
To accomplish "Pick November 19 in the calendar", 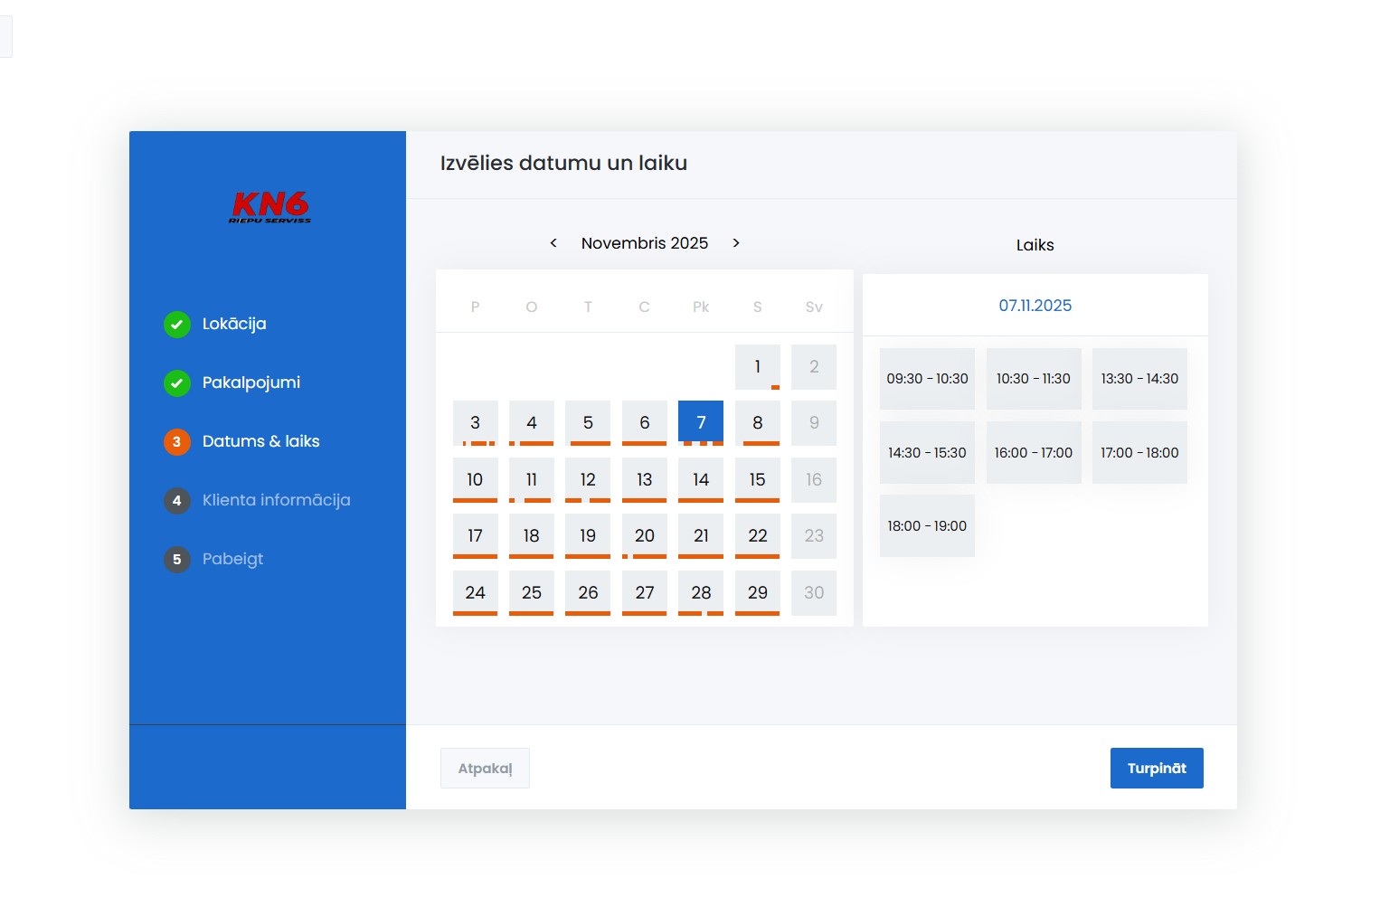I will pyautogui.click(x=588, y=535).
